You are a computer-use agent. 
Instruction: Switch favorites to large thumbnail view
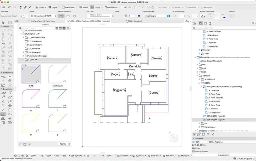coord(64,28)
